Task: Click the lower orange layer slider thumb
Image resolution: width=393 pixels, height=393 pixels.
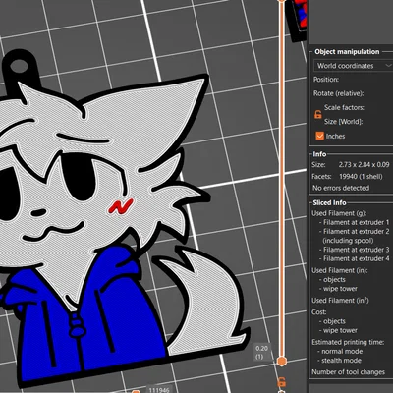Action: pyautogui.click(x=281, y=362)
